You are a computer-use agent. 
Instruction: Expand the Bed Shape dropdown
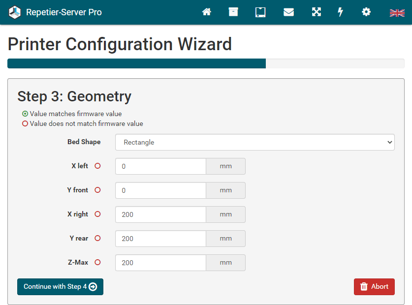pyautogui.click(x=254, y=142)
